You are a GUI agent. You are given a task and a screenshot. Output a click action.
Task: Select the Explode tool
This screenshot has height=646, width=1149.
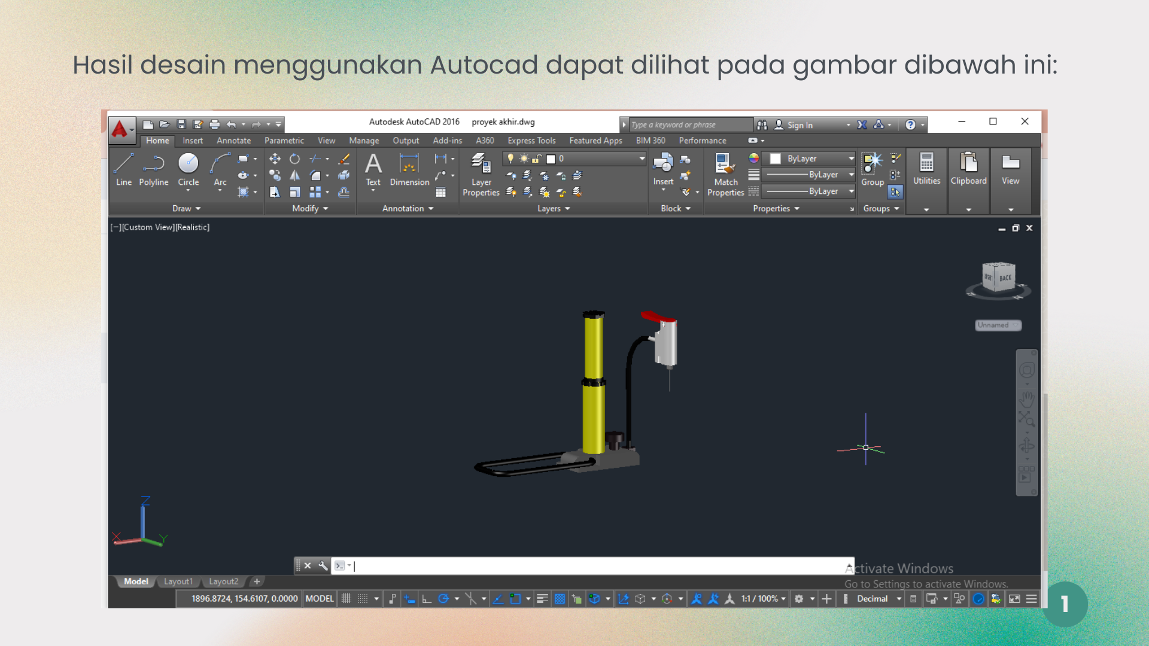pos(344,175)
